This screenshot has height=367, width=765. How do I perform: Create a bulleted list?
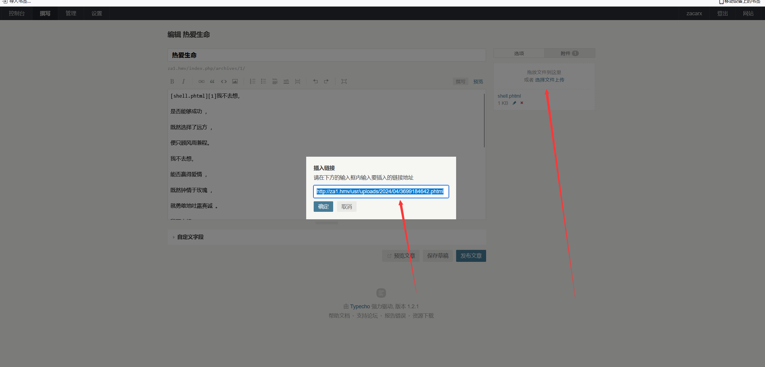(264, 81)
